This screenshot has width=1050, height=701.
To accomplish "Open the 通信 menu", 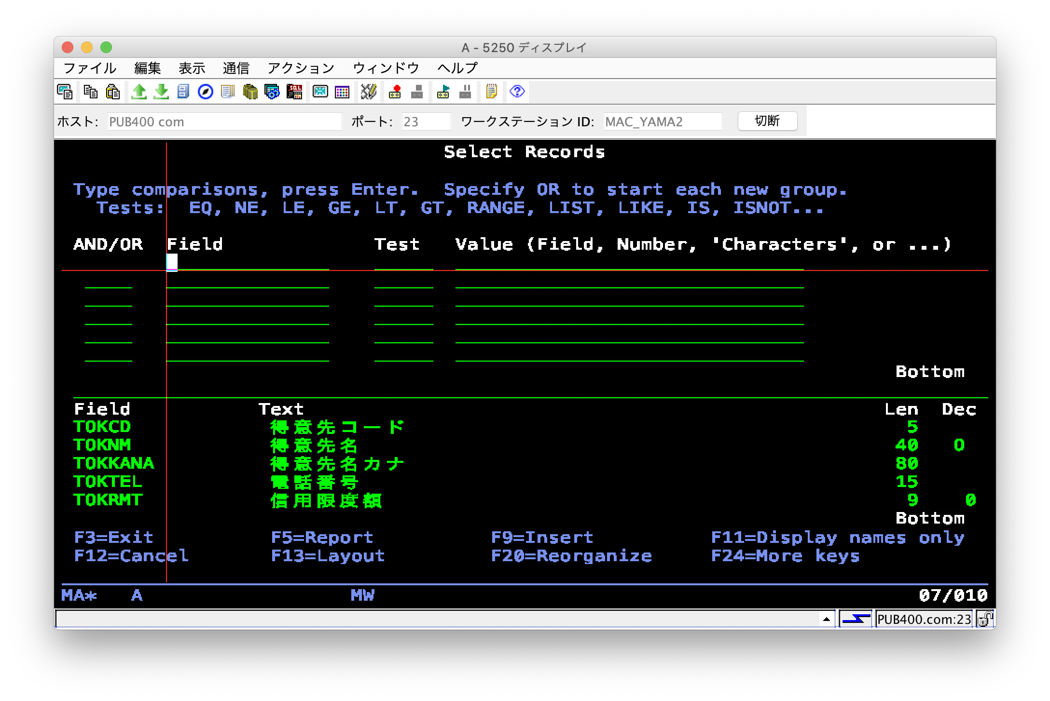I will [x=236, y=68].
